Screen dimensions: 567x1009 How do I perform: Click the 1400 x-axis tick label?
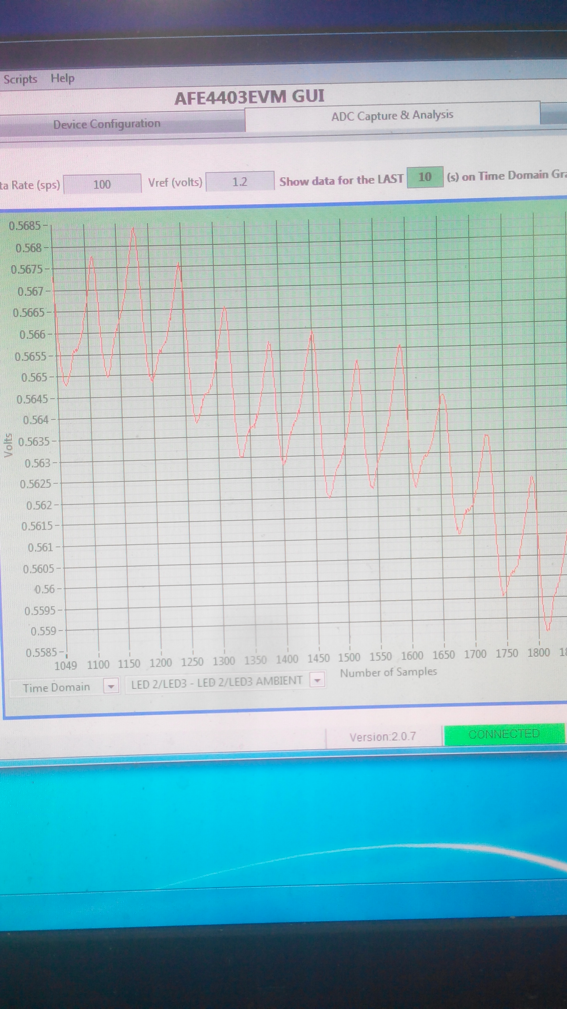287,659
